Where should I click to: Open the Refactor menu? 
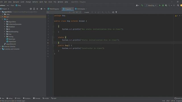[x=35, y=2]
